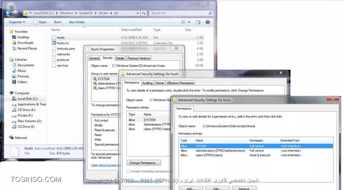
Task: Open the Downloads folder in Favorites
Action: point(25,43)
